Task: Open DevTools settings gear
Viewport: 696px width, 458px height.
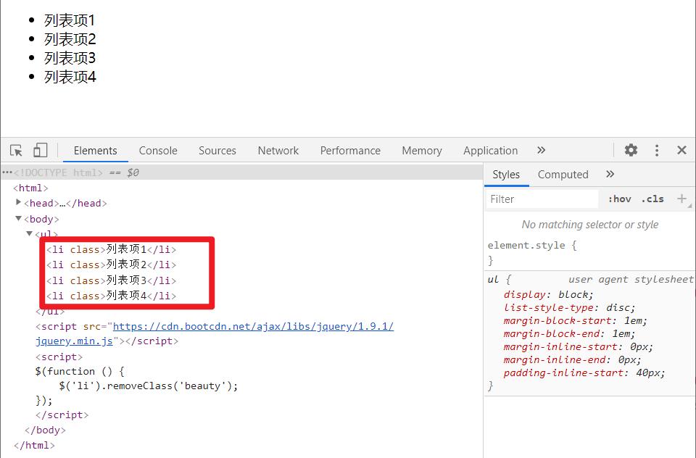Action: (631, 150)
